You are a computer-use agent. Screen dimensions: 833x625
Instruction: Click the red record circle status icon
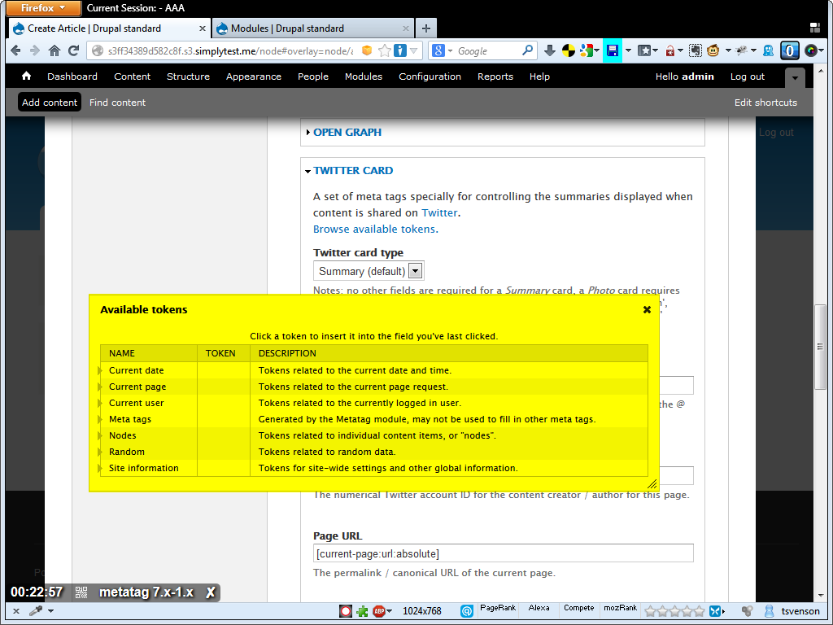(345, 611)
